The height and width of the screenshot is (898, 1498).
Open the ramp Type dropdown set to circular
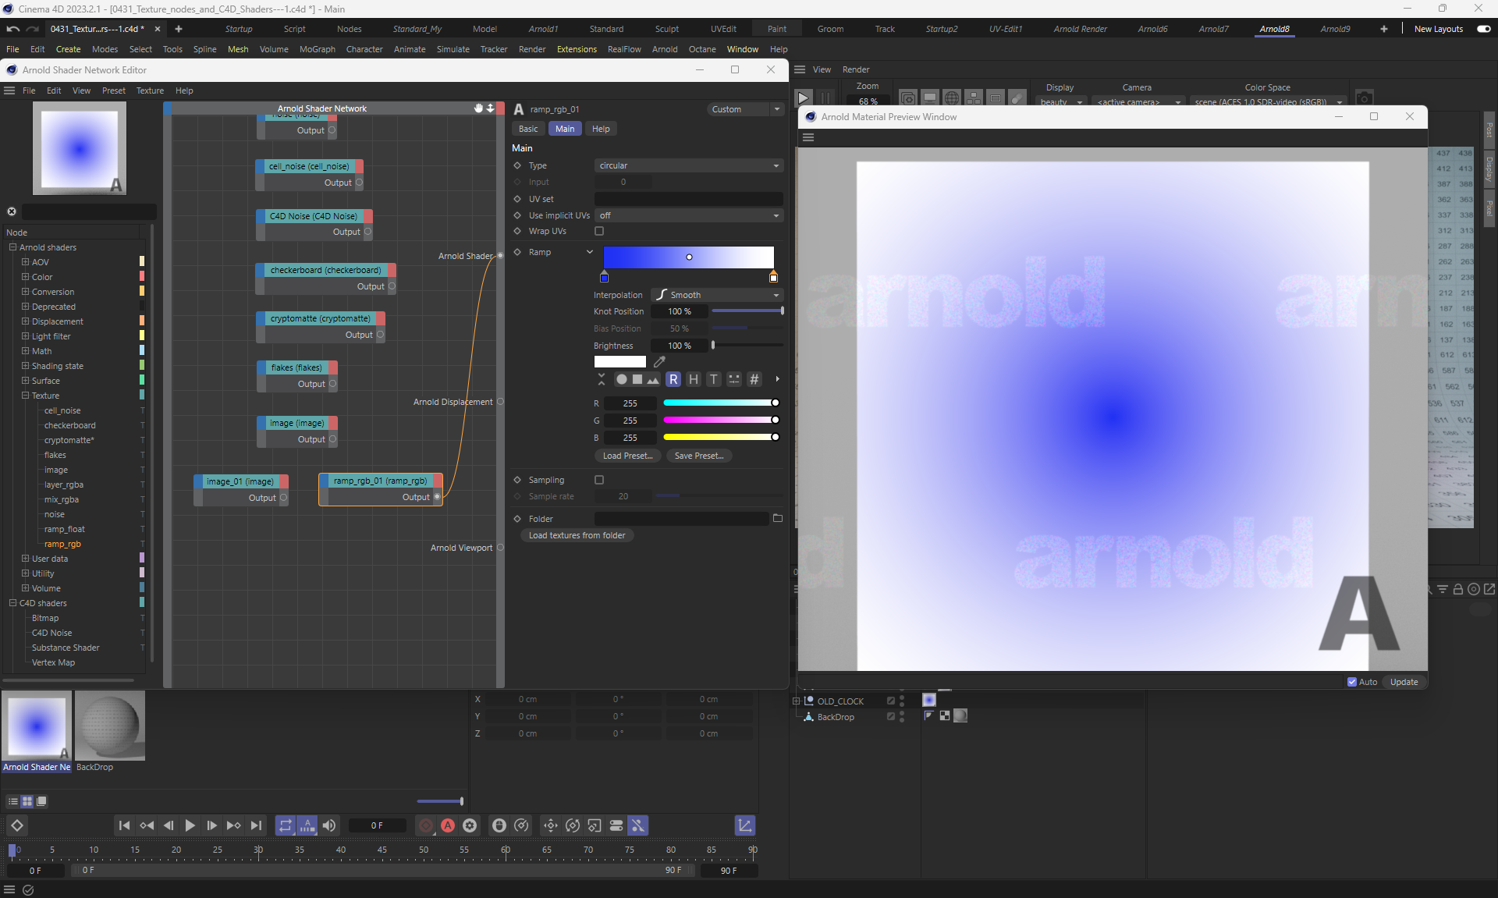[x=688, y=166]
